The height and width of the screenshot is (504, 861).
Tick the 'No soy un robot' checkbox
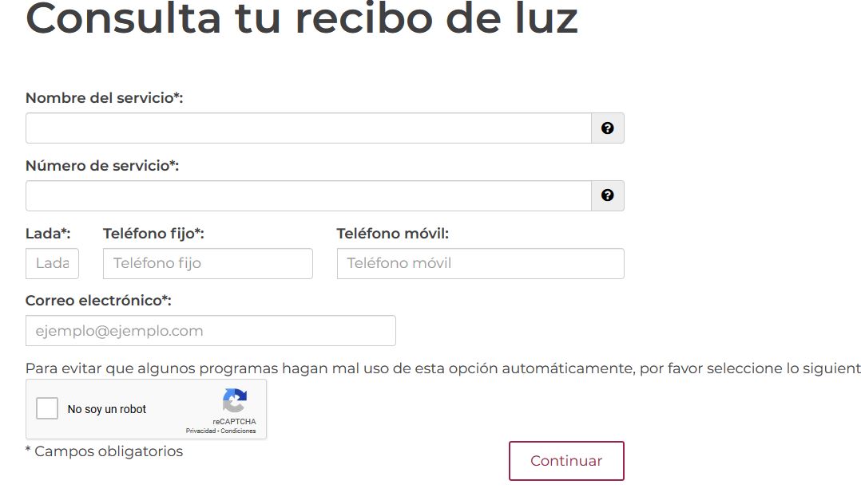[x=46, y=408]
